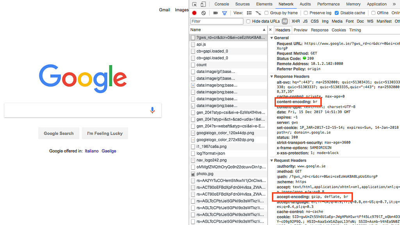
Task: Select the api.js request
Action: [x=228, y=44]
